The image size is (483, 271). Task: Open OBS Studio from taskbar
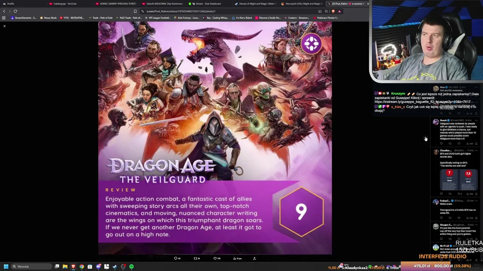point(123,266)
